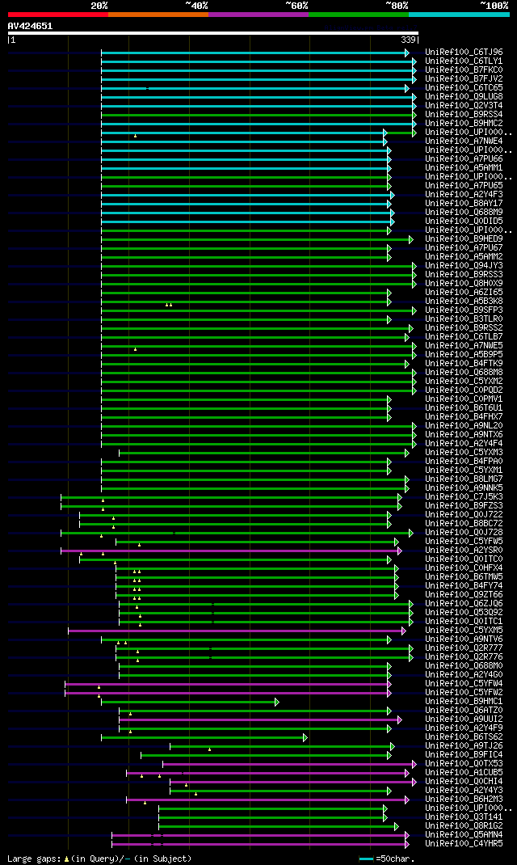Click the purple ~60% identity legend bar
This screenshot has width=517, height=865.
(x=258, y=15)
